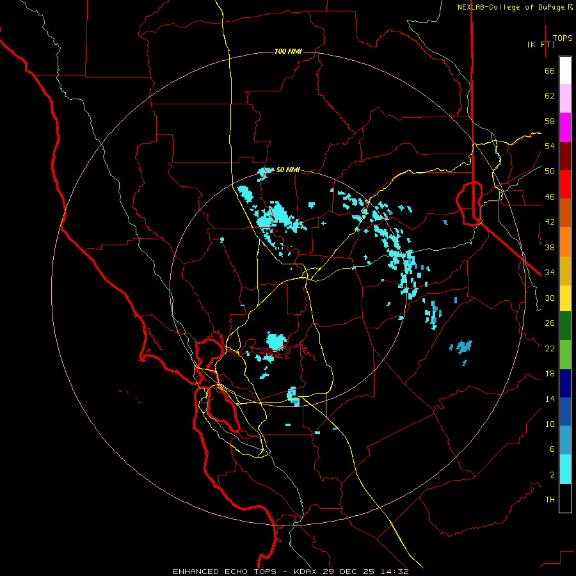
Task: Click the '10' legend value
Action: pos(550,424)
